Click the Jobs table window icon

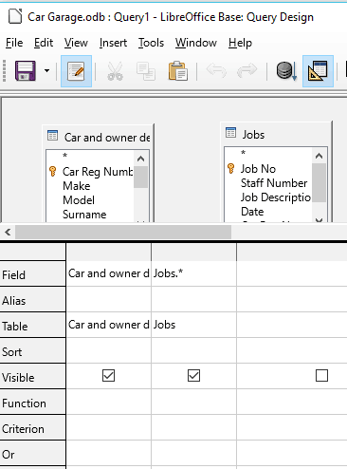pos(230,133)
